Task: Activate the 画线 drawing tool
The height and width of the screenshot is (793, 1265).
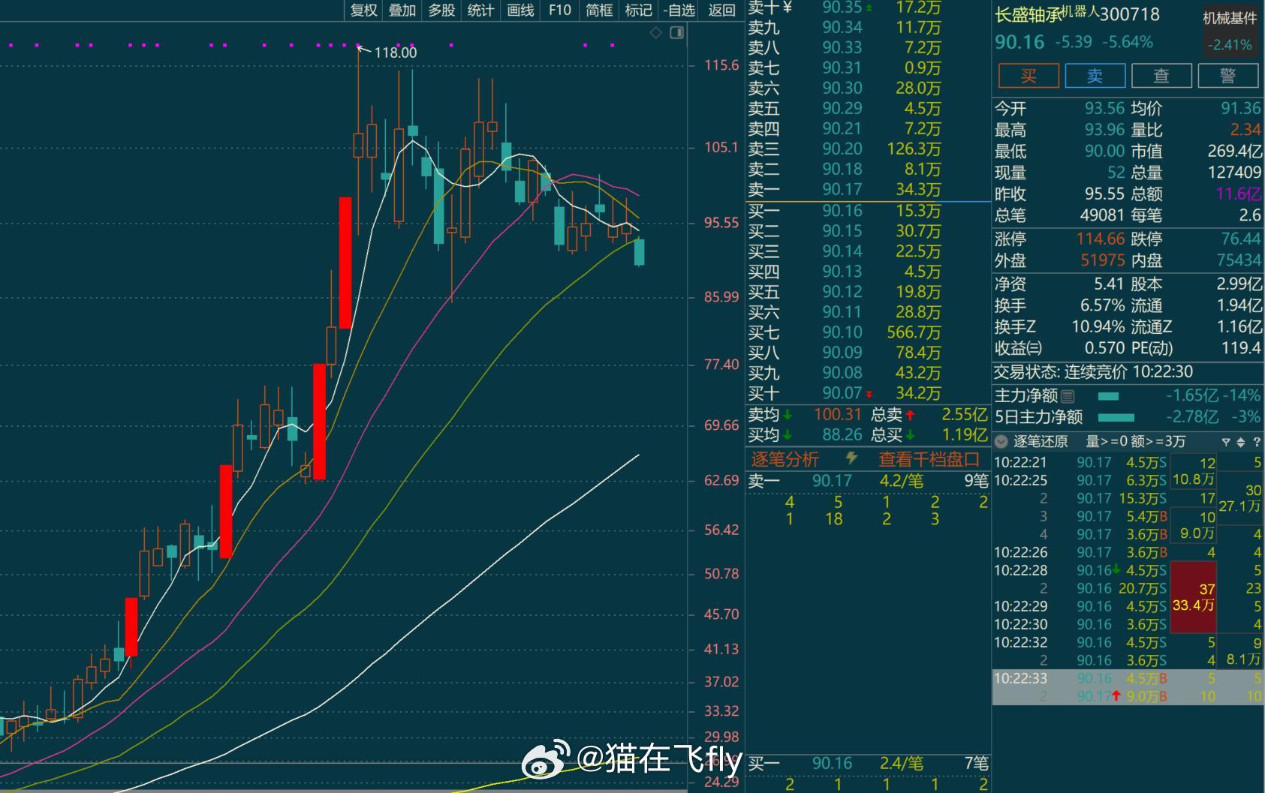Action: (520, 10)
